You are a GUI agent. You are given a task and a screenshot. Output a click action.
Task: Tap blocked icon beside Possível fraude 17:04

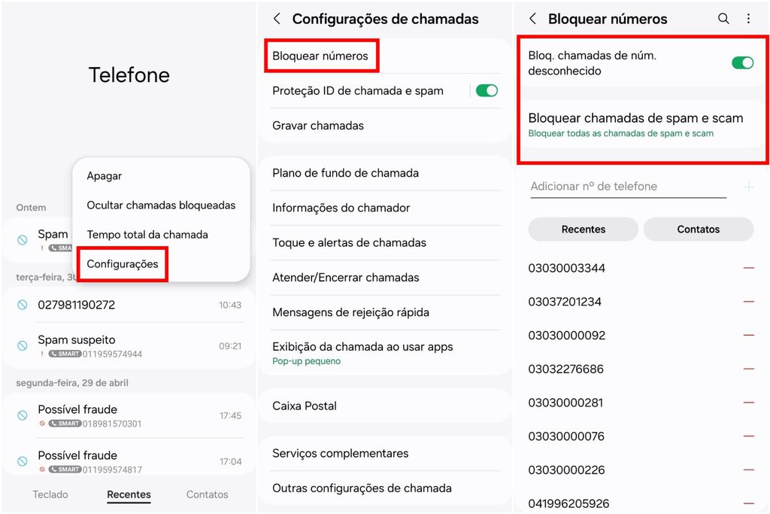click(23, 461)
